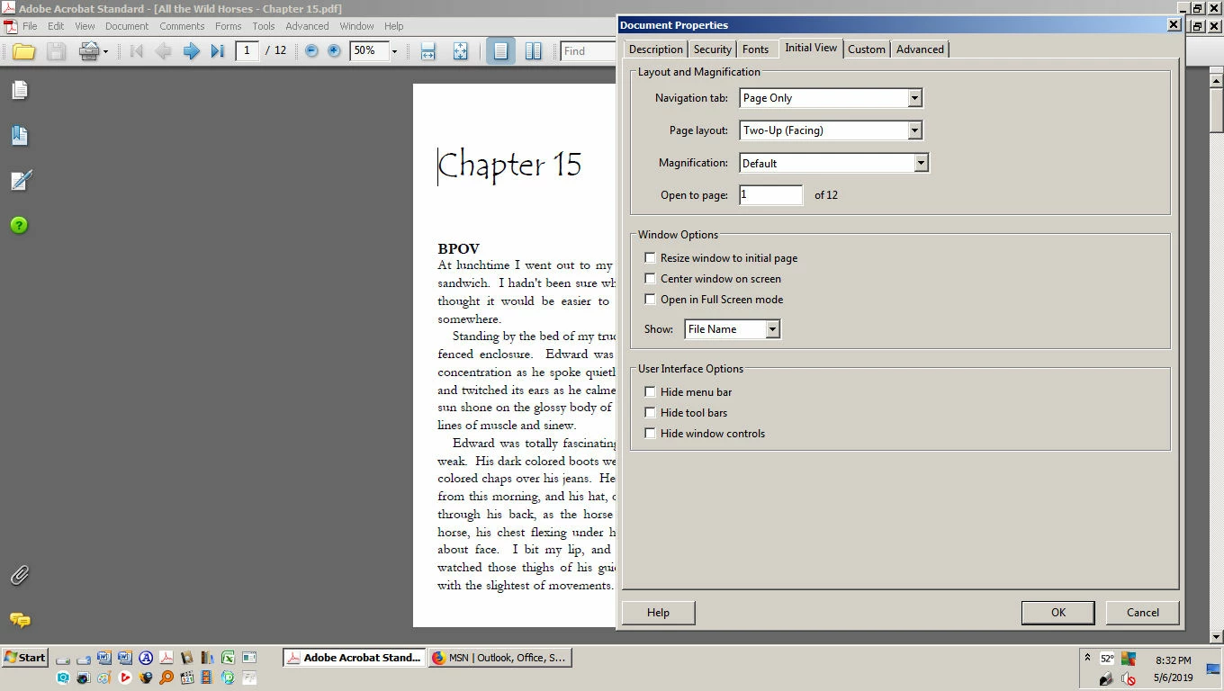Open the Forms menu

228,26
